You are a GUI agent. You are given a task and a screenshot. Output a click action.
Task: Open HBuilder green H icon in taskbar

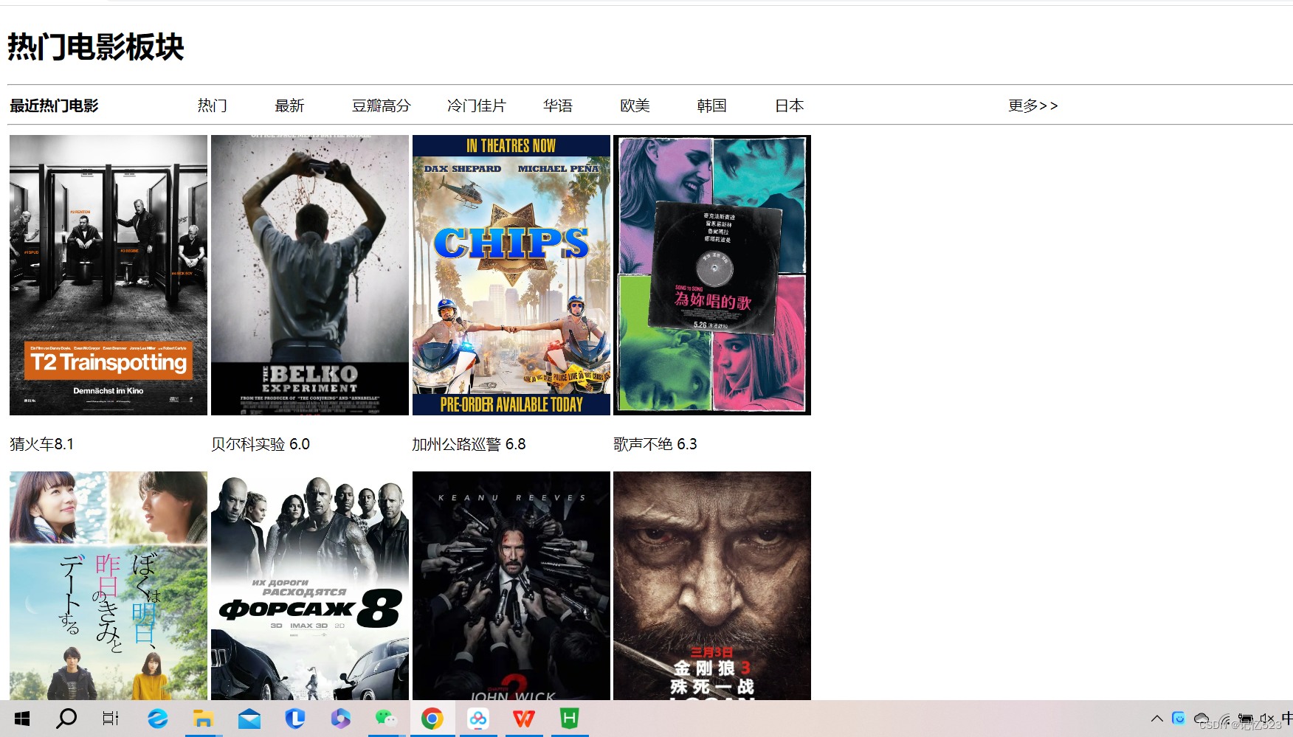pyautogui.click(x=570, y=719)
